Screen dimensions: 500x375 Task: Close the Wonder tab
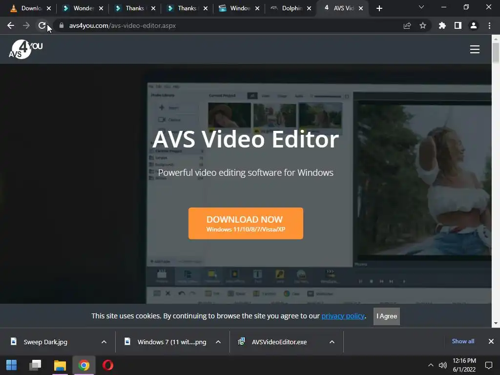[101, 8]
